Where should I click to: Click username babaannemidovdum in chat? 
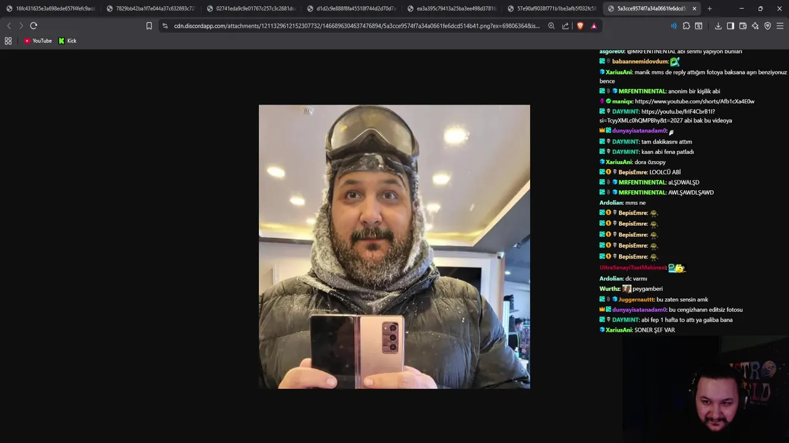click(x=640, y=62)
